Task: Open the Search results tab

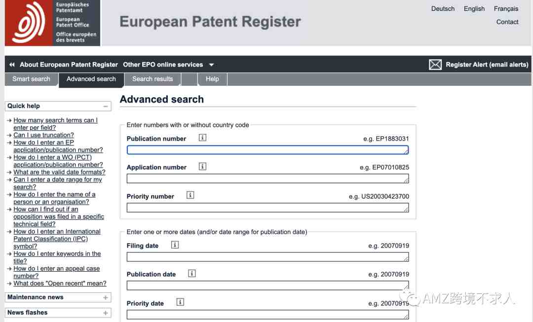Action: (x=152, y=79)
